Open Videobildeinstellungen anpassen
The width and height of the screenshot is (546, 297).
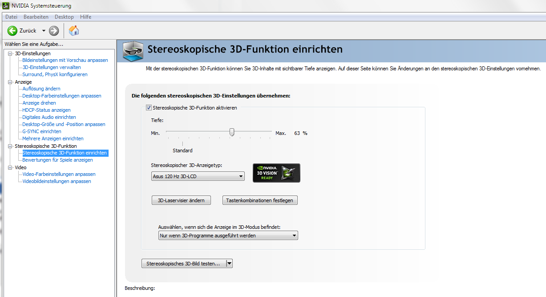click(57, 181)
